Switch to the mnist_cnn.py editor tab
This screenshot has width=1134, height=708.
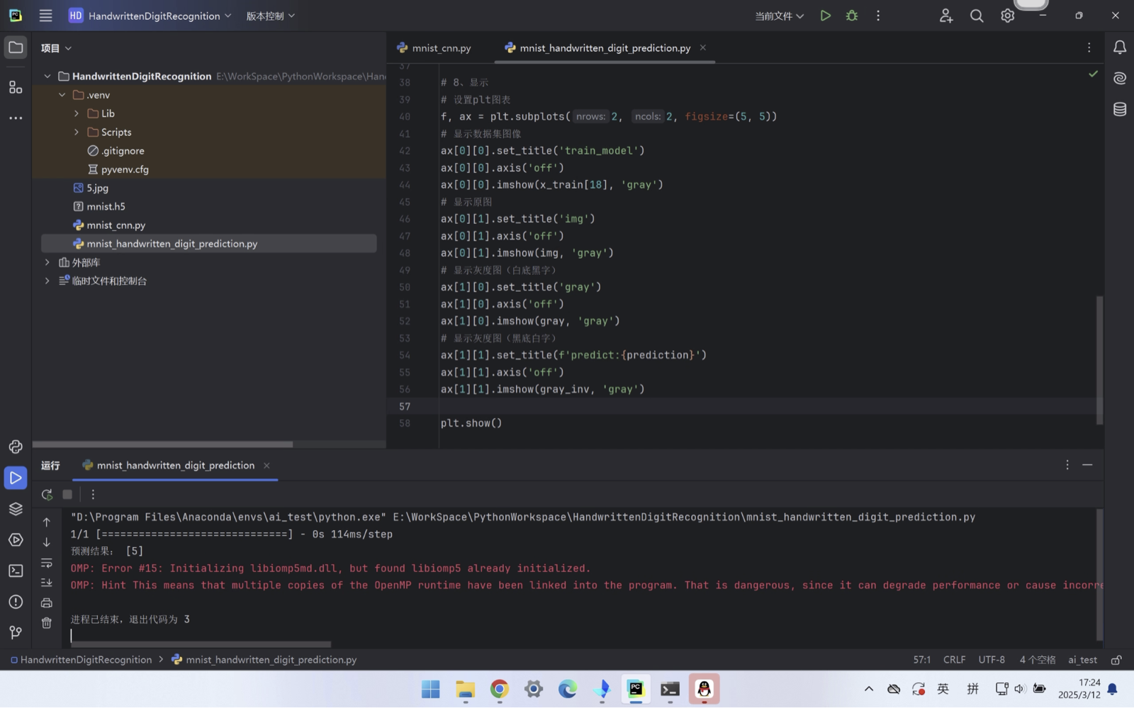tap(434, 48)
